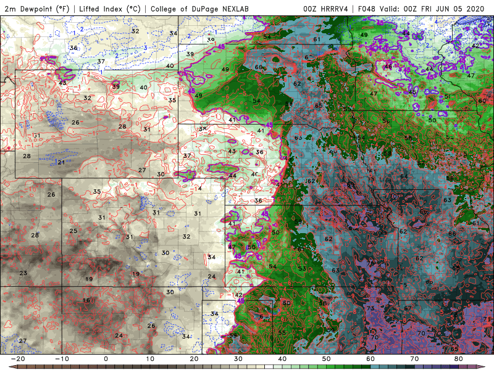The height and width of the screenshot is (370, 494).
Task: Click the dewpoint value '21' on the map
Action: (x=61, y=162)
